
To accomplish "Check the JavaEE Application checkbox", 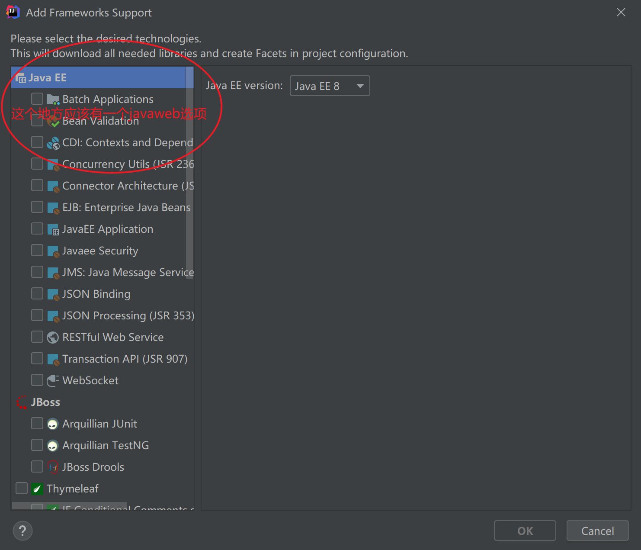I will pyautogui.click(x=37, y=228).
